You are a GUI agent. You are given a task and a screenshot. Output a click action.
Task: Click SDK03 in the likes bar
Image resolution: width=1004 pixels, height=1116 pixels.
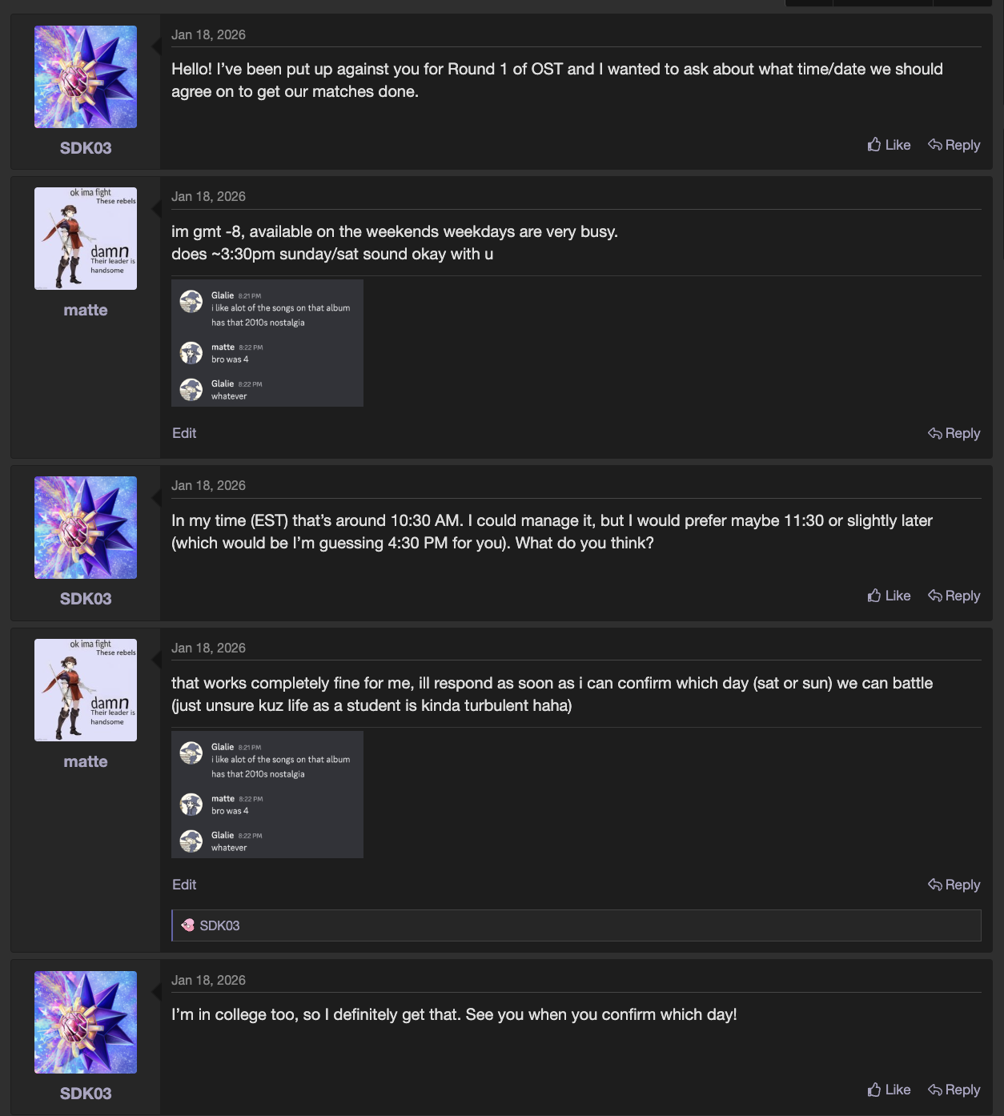219,925
